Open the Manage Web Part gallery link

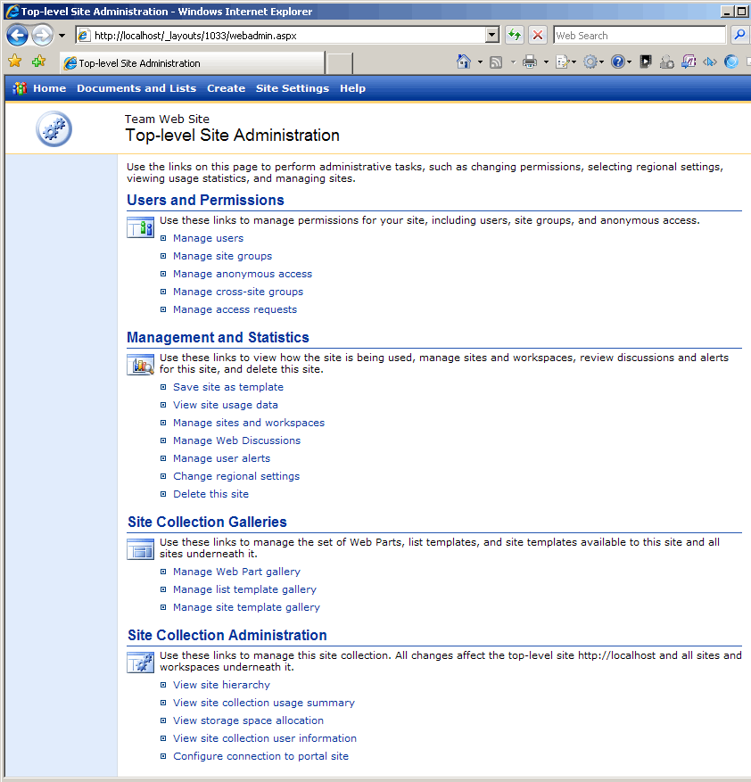[x=237, y=572]
